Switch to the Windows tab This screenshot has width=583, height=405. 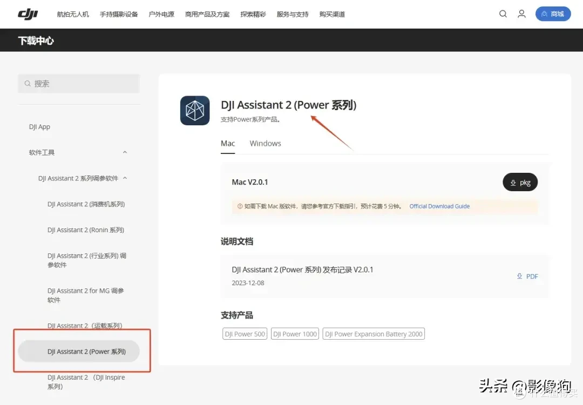[x=266, y=144]
